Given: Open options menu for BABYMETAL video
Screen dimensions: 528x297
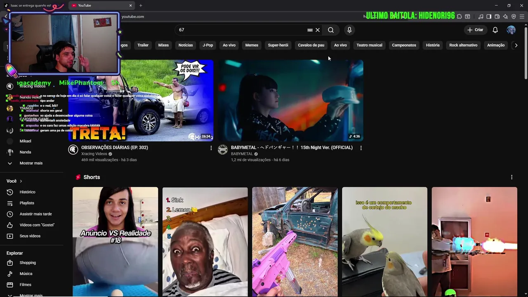Looking at the screenshot, I should (x=361, y=148).
